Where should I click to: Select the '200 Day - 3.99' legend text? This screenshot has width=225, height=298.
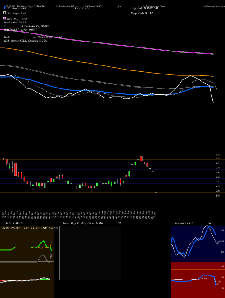click(x=17, y=19)
